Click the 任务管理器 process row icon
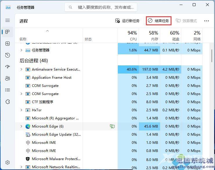 (x=28, y=50)
